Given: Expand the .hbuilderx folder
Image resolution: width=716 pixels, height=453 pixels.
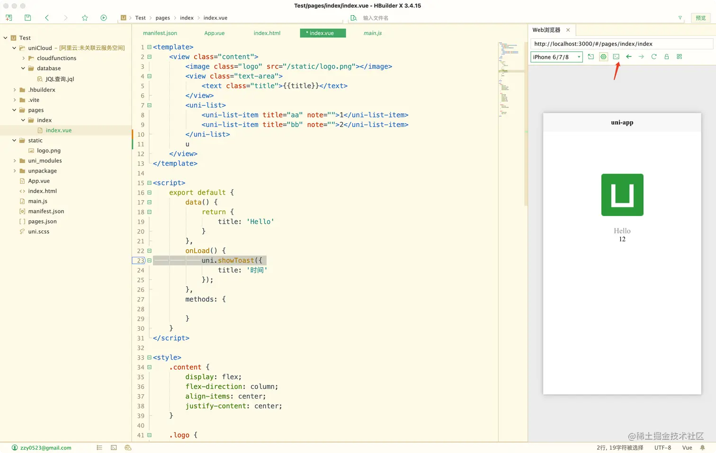Looking at the screenshot, I should 14,90.
